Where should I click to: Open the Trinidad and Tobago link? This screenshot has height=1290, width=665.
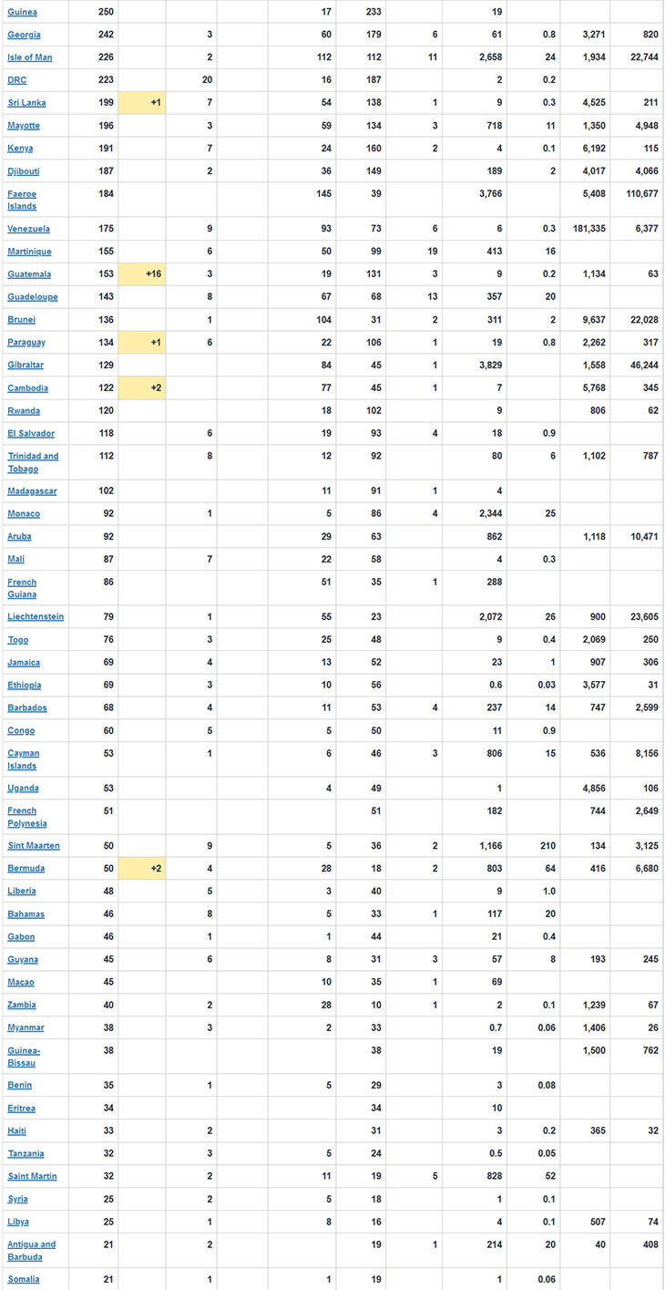33,462
